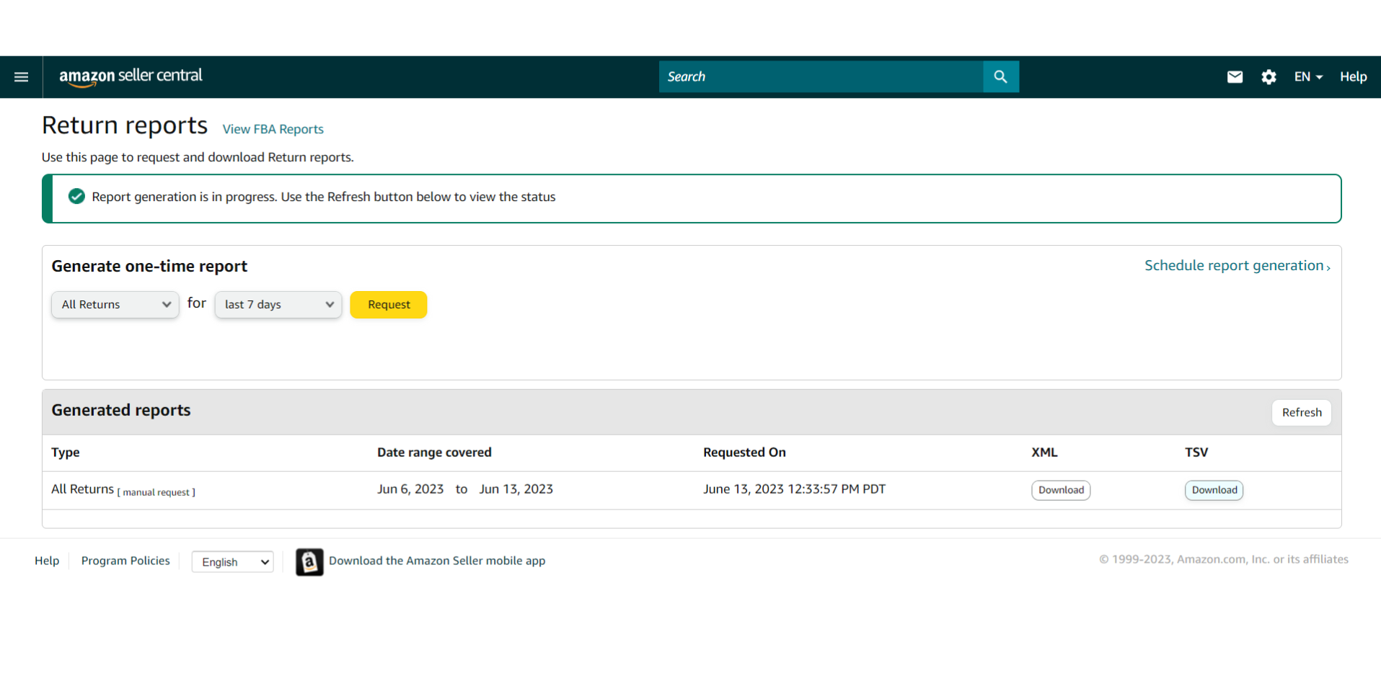
Task: Expand the EN language menu
Action: [x=1308, y=77]
